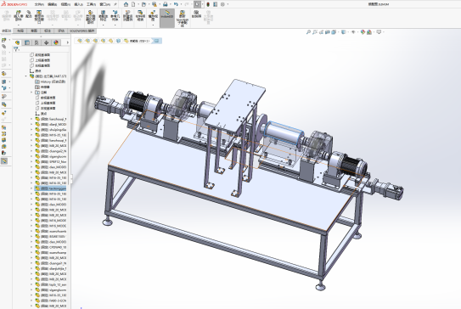Show FeatureManager design tree tab
The height and width of the screenshot is (309, 461).
(17, 42)
